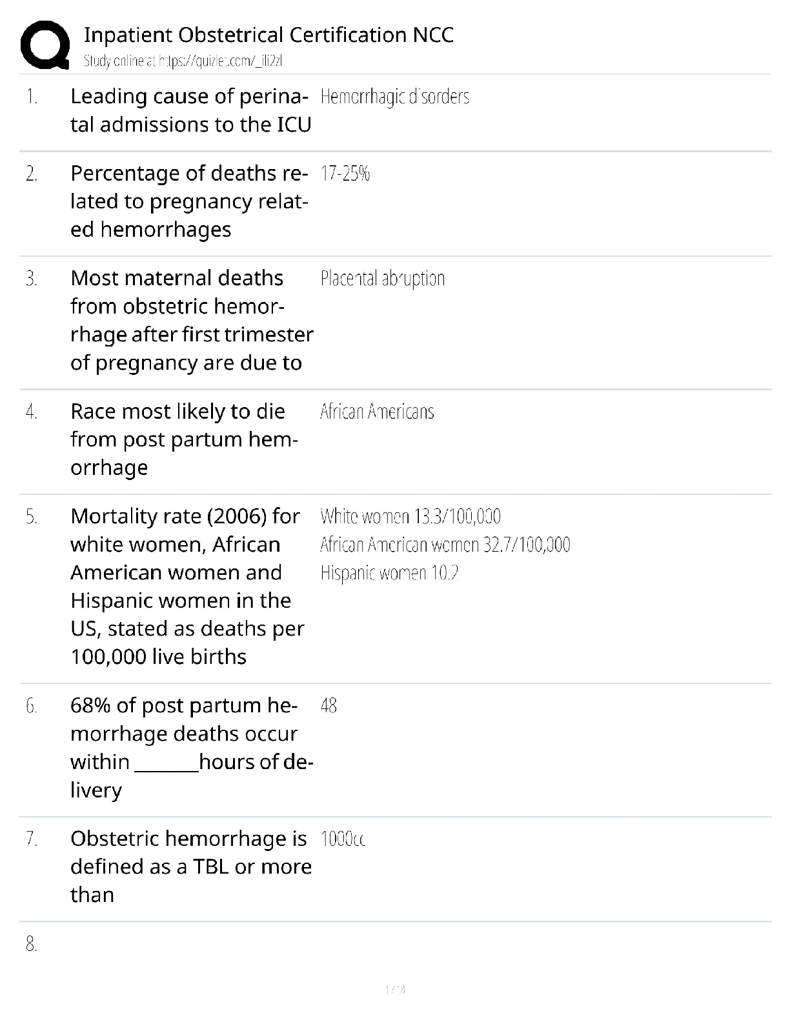The image size is (790, 1022).
Task: Click the '17-25%' answer
Action: coord(345,174)
